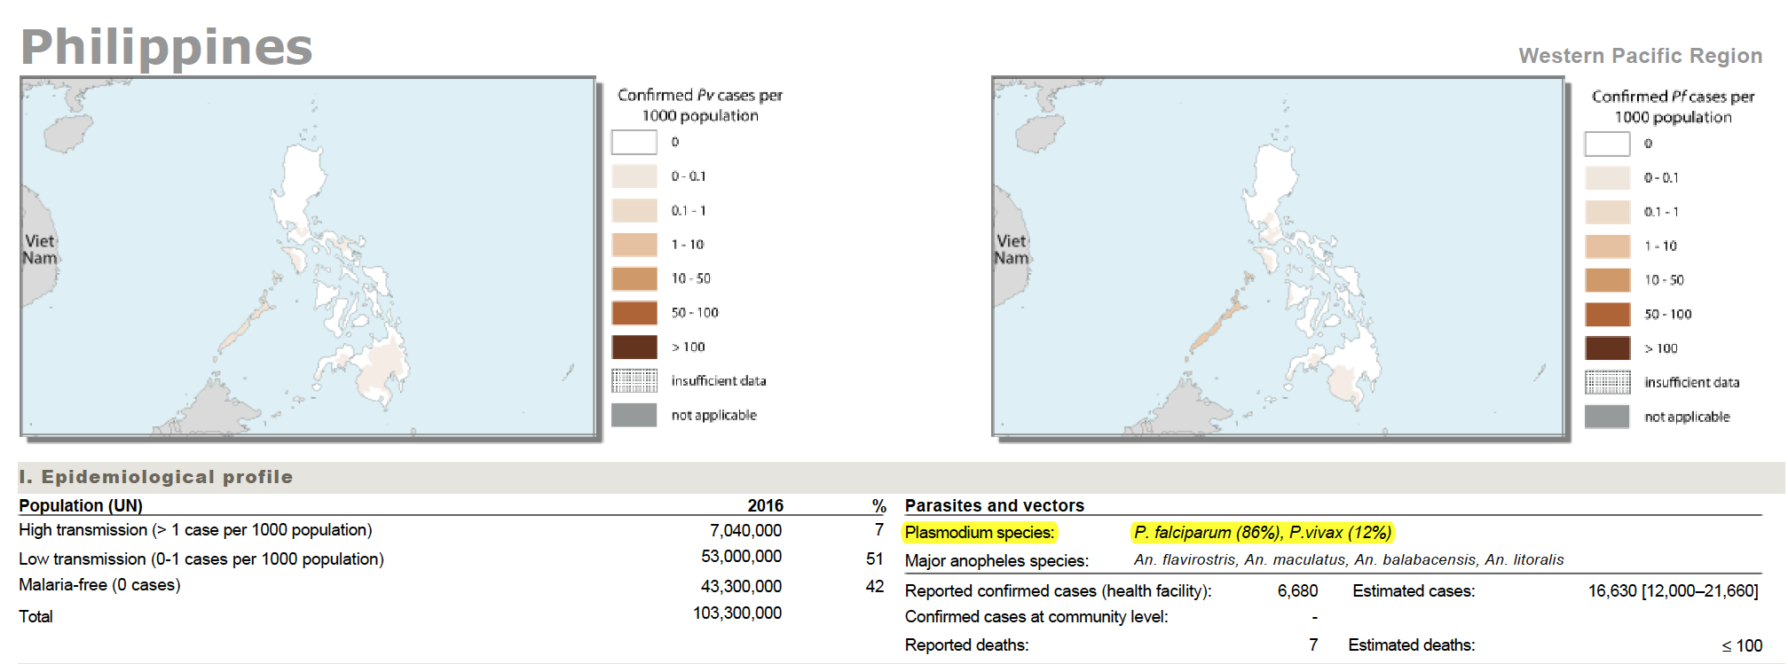Select the 'Major anopheles species:' label
The width and height of the screenshot is (1788, 664).
tap(996, 561)
